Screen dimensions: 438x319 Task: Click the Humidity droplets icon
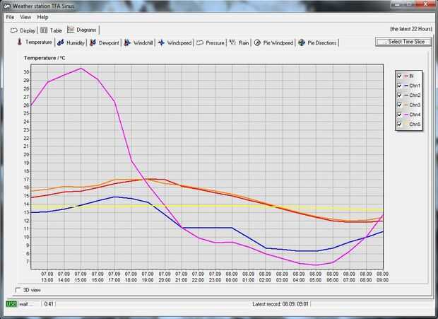[61, 42]
